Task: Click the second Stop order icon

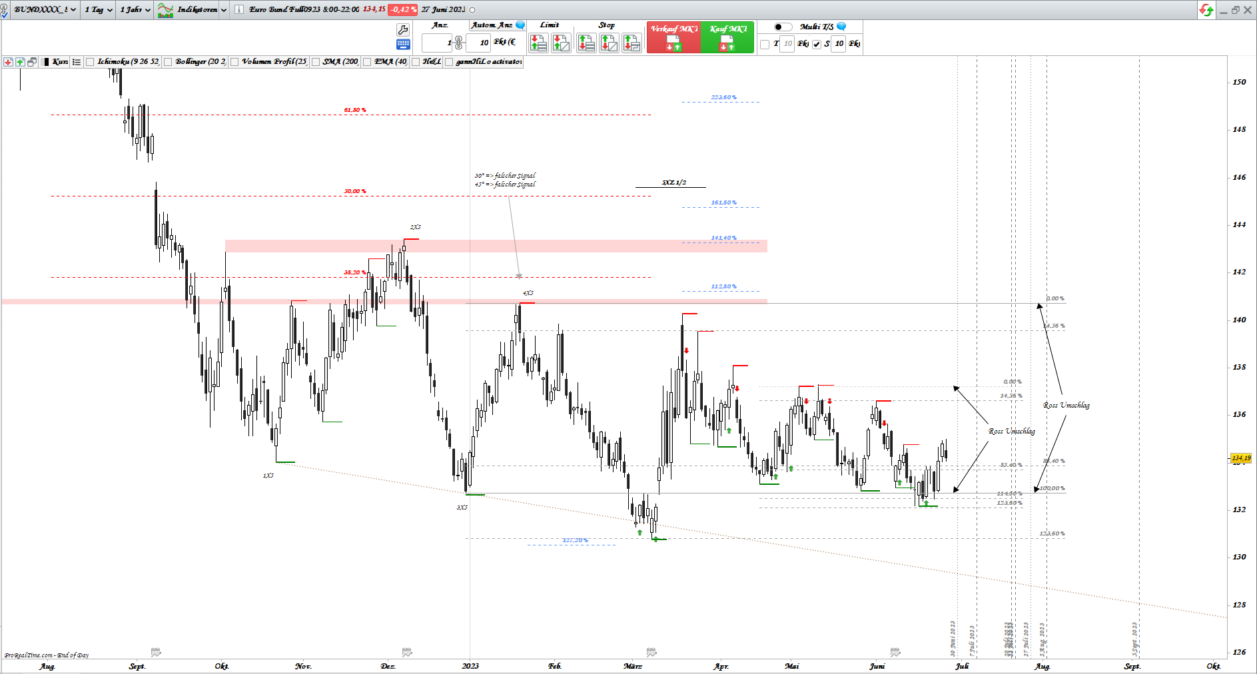Action: coord(609,43)
